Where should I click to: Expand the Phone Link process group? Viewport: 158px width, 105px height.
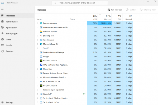pos(38,69)
